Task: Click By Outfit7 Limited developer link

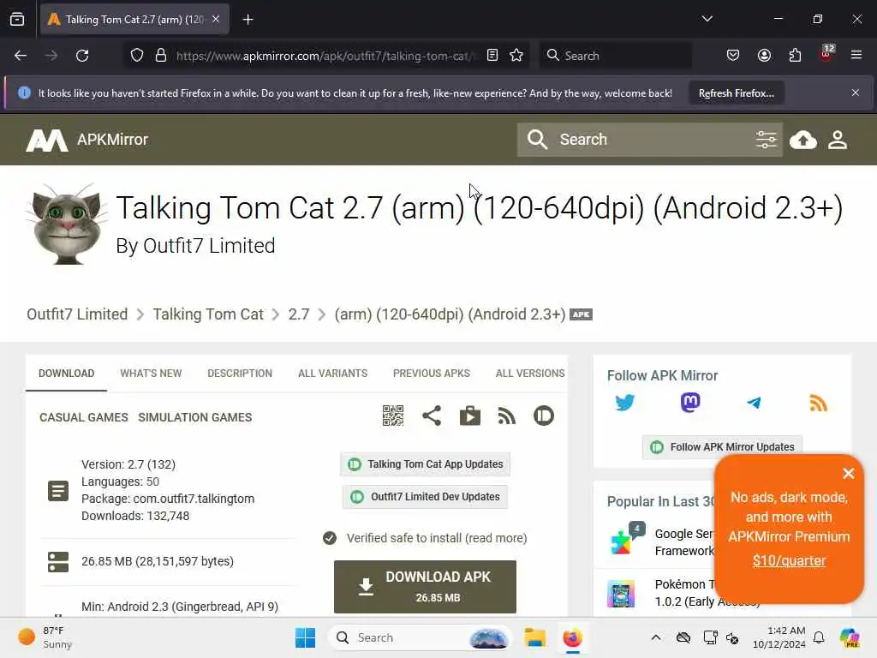Action: (x=195, y=246)
